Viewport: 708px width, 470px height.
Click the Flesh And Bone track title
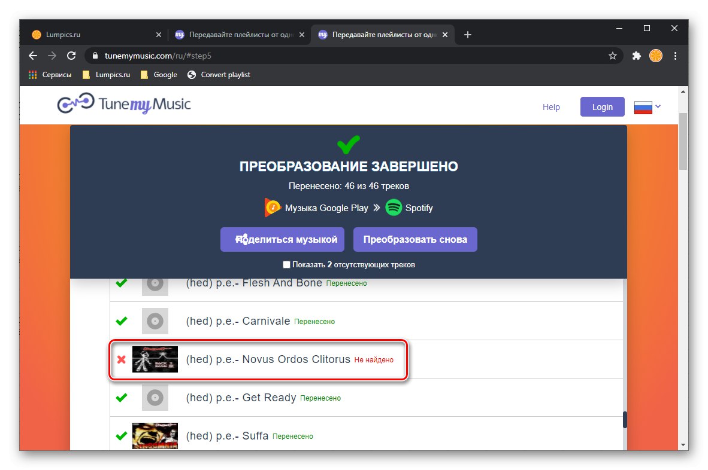[254, 283]
